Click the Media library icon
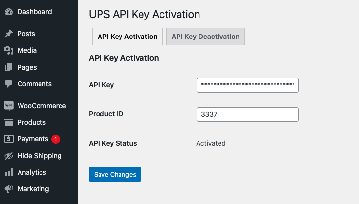 pos(9,50)
